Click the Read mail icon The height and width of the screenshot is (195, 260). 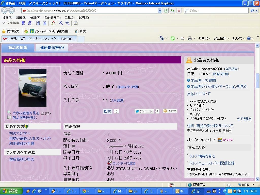point(183,39)
